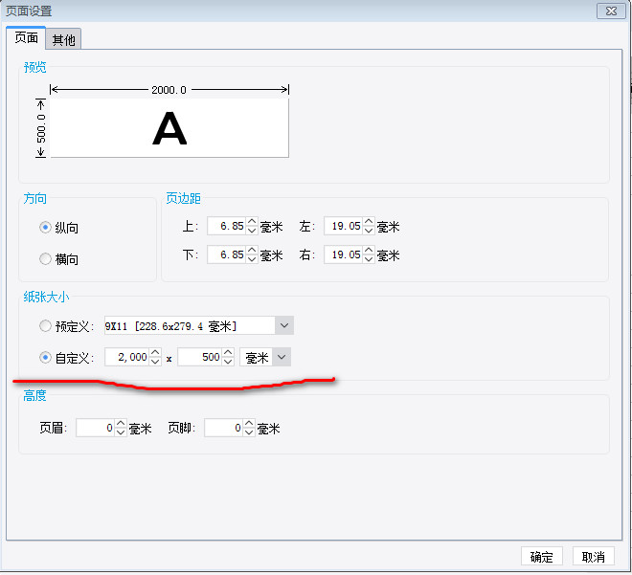The image size is (632, 575).
Task: Decrease the 上 margin value
Action: [252, 231]
